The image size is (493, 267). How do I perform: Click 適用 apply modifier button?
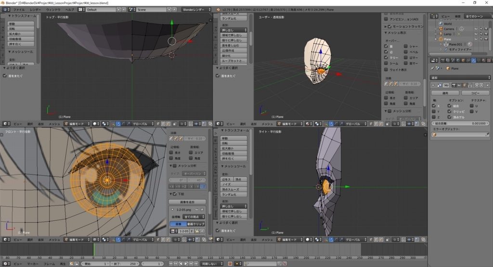pyautogui.click(x=445, y=93)
